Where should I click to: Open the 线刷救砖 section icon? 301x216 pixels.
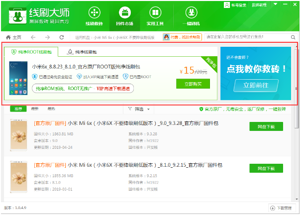[x=94, y=12]
